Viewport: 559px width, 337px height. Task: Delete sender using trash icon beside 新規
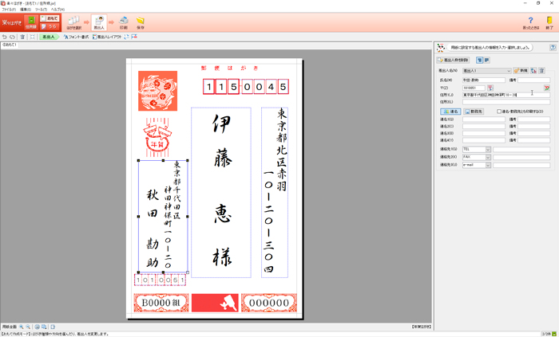point(541,71)
